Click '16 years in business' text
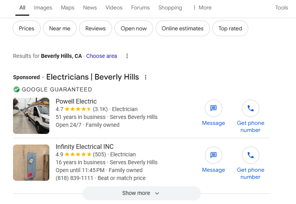Screen dimensions: 296x204 [x=81, y=162]
